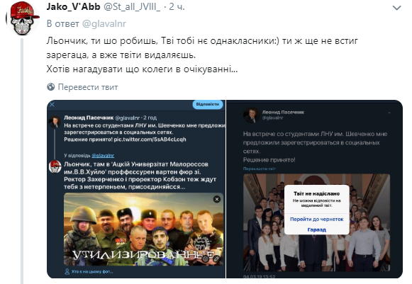Open @glavalnr reply mention

[x=104, y=23]
